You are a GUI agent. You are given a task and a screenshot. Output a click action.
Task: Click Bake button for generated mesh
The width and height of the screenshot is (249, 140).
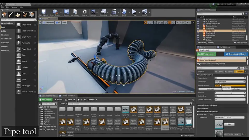[229, 124]
